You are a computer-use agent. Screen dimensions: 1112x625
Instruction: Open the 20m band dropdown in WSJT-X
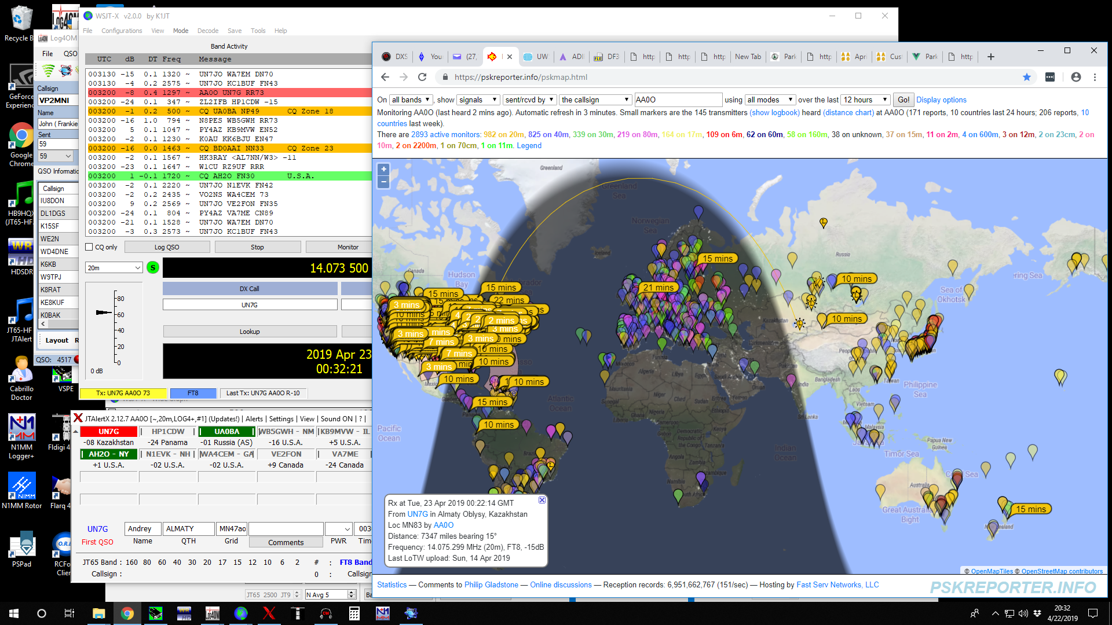(114, 267)
